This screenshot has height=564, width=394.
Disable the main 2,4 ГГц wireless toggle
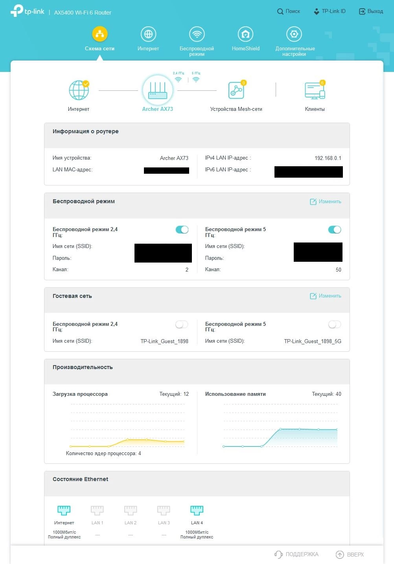click(182, 230)
